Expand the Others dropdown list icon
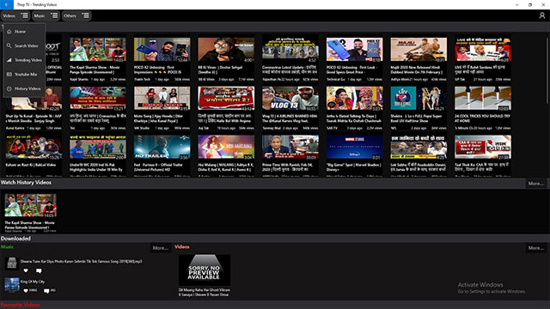This screenshot has width=550, height=309. 85,15
